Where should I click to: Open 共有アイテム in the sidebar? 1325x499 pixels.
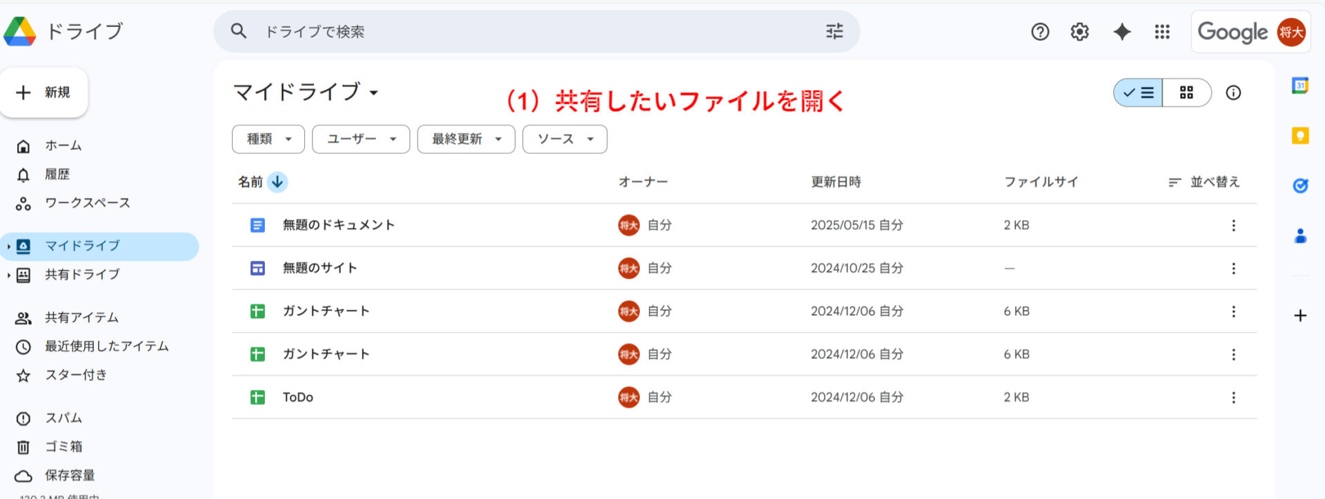pyautogui.click(x=81, y=317)
